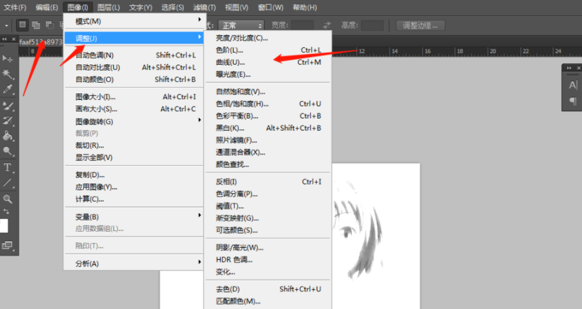
Task: Open the 帮助(H) menu
Action: pos(305,7)
